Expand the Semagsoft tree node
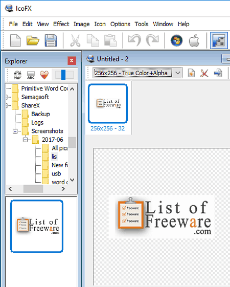This screenshot has height=287, width=230. 7,97
